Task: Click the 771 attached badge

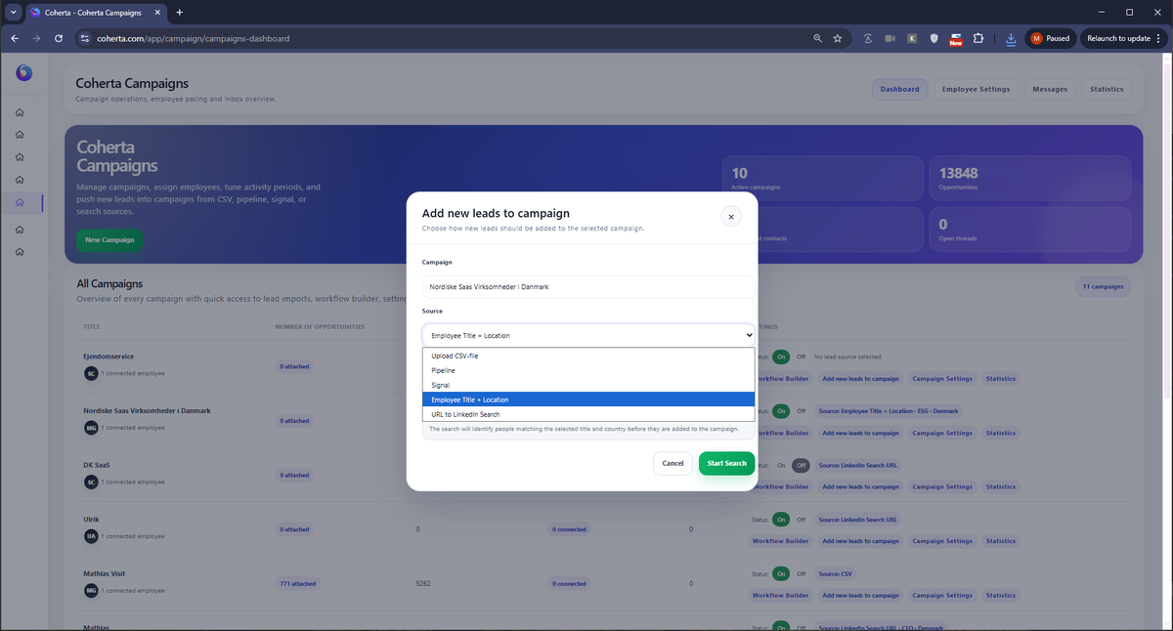Action: pos(297,584)
